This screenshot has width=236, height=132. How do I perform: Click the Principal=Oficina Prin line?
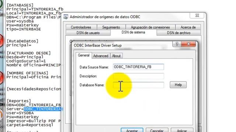[x=34, y=77]
